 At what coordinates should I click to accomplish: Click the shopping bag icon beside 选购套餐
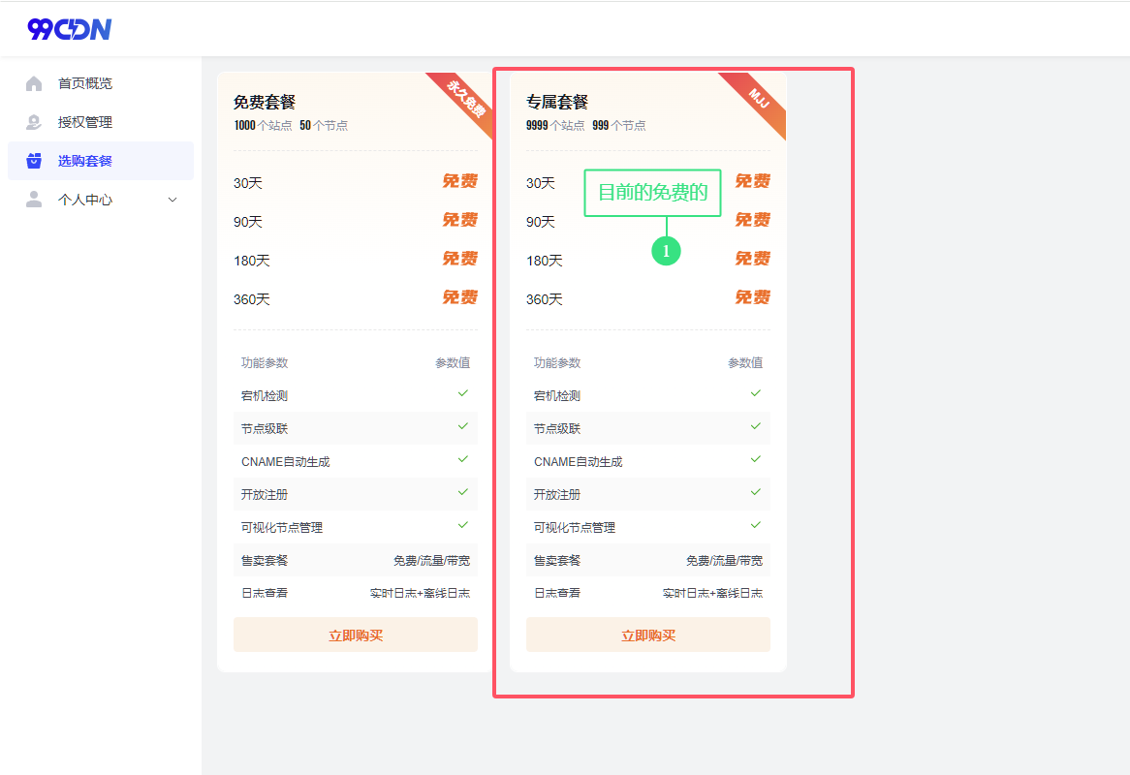(35, 160)
